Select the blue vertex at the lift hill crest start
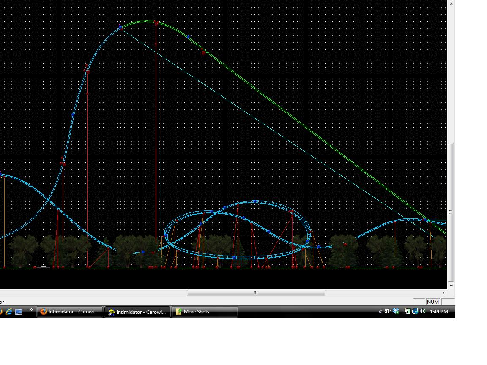 pos(120,27)
